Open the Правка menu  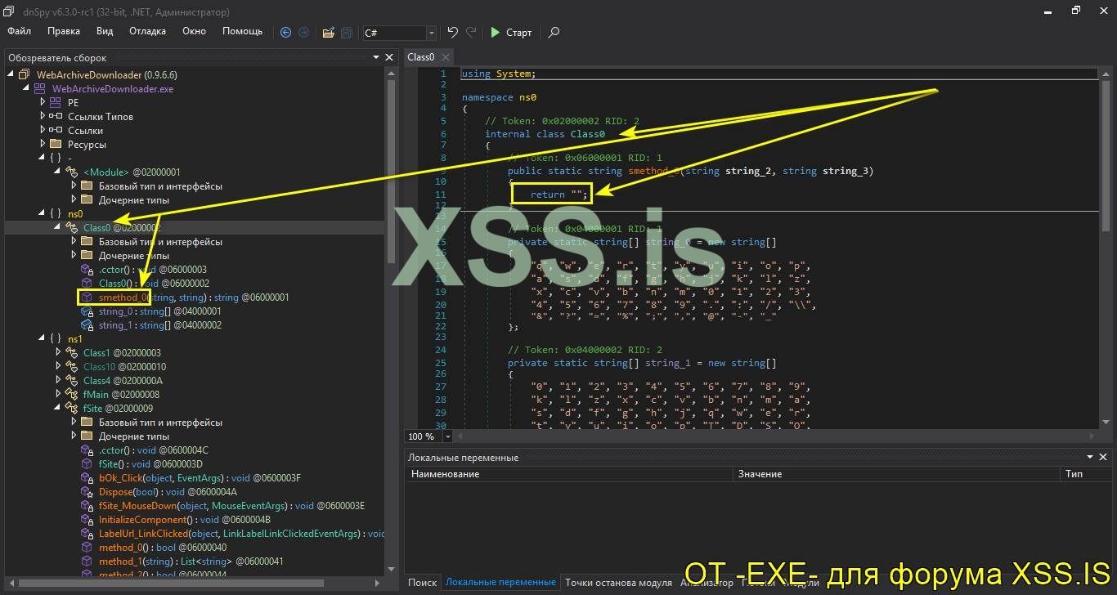point(64,31)
